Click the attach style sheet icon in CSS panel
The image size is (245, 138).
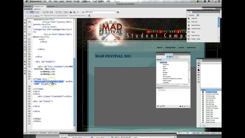tap(180, 106)
